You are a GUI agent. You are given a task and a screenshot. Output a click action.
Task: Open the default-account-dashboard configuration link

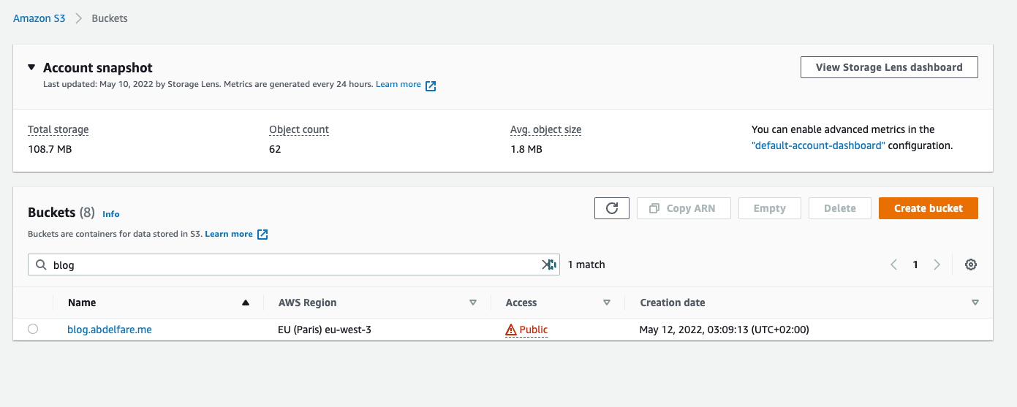(818, 145)
